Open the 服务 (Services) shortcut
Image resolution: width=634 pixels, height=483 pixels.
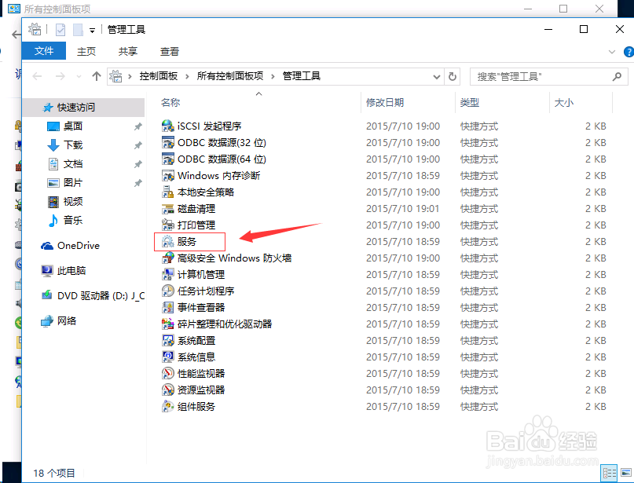click(189, 241)
